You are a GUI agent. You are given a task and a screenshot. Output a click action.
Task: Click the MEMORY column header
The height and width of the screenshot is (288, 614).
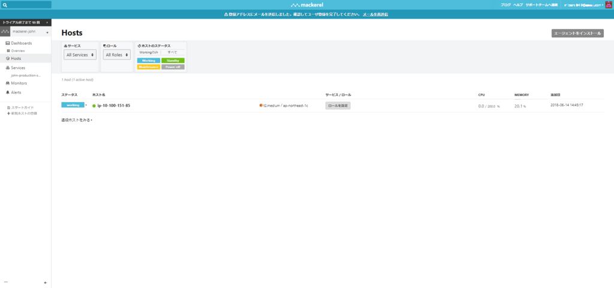point(522,95)
